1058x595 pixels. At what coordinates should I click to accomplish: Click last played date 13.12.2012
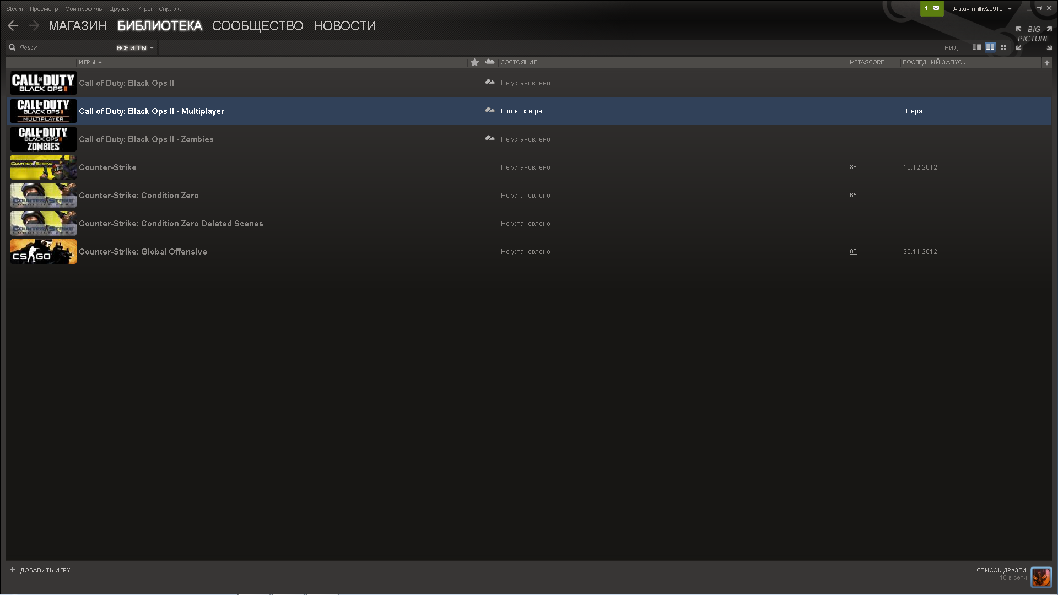pos(920,167)
